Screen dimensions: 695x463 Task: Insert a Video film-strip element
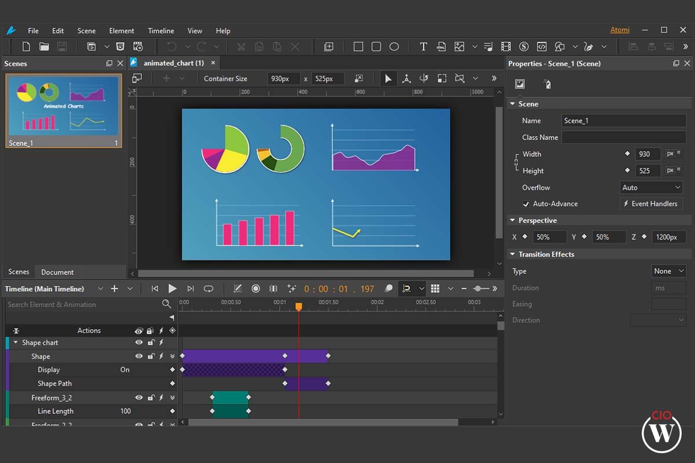click(x=506, y=47)
